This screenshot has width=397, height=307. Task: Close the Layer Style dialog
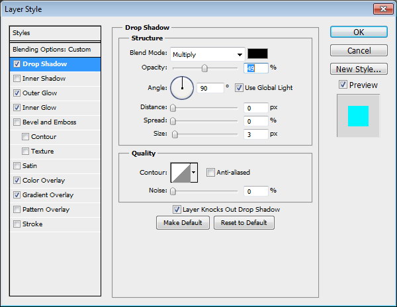click(x=380, y=9)
